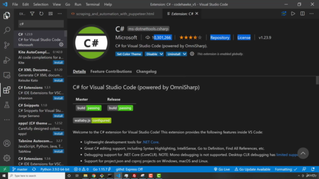Viewport: 319px width, 179px height.
Task: Open the Help menu
Action: pos(108,4)
